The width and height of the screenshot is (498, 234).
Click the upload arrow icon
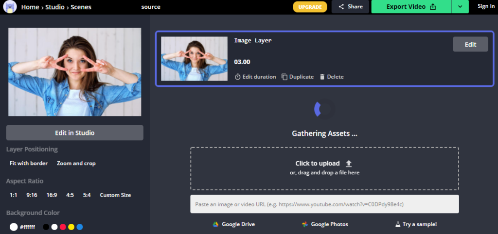point(349,164)
